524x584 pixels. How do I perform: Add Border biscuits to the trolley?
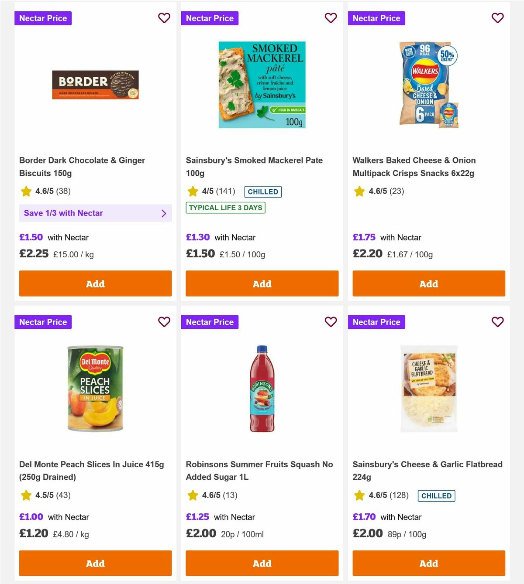pos(95,283)
